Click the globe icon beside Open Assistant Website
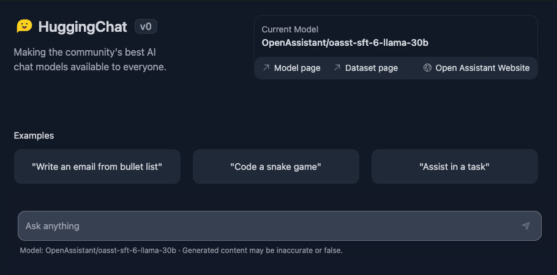 [427, 68]
